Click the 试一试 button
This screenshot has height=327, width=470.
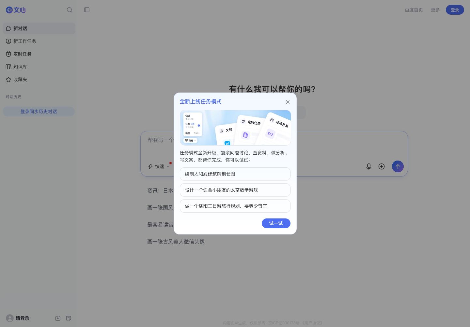tap(276, 223)
